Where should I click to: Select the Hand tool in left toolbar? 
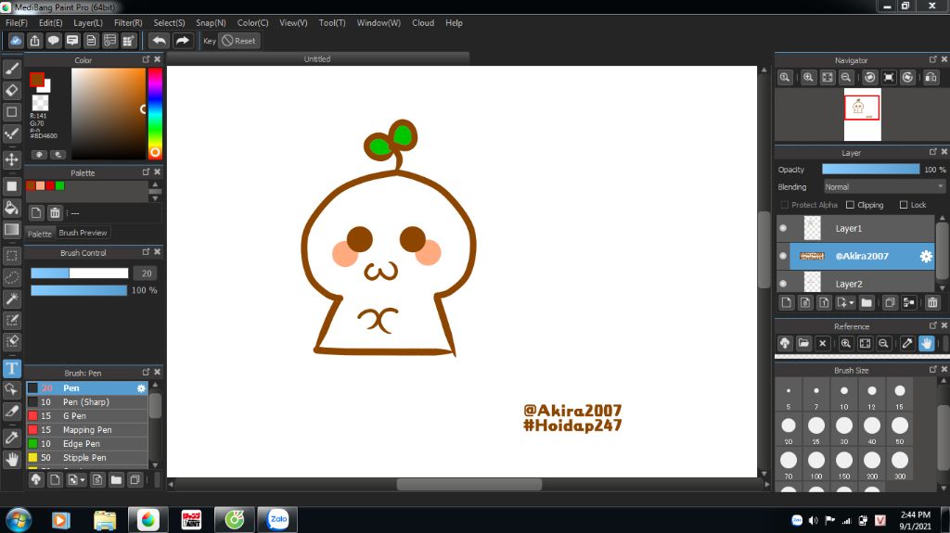tap(11, 459)
